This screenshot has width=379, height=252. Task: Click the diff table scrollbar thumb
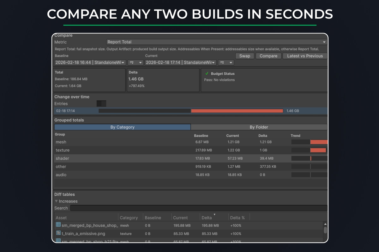[325, 230]
